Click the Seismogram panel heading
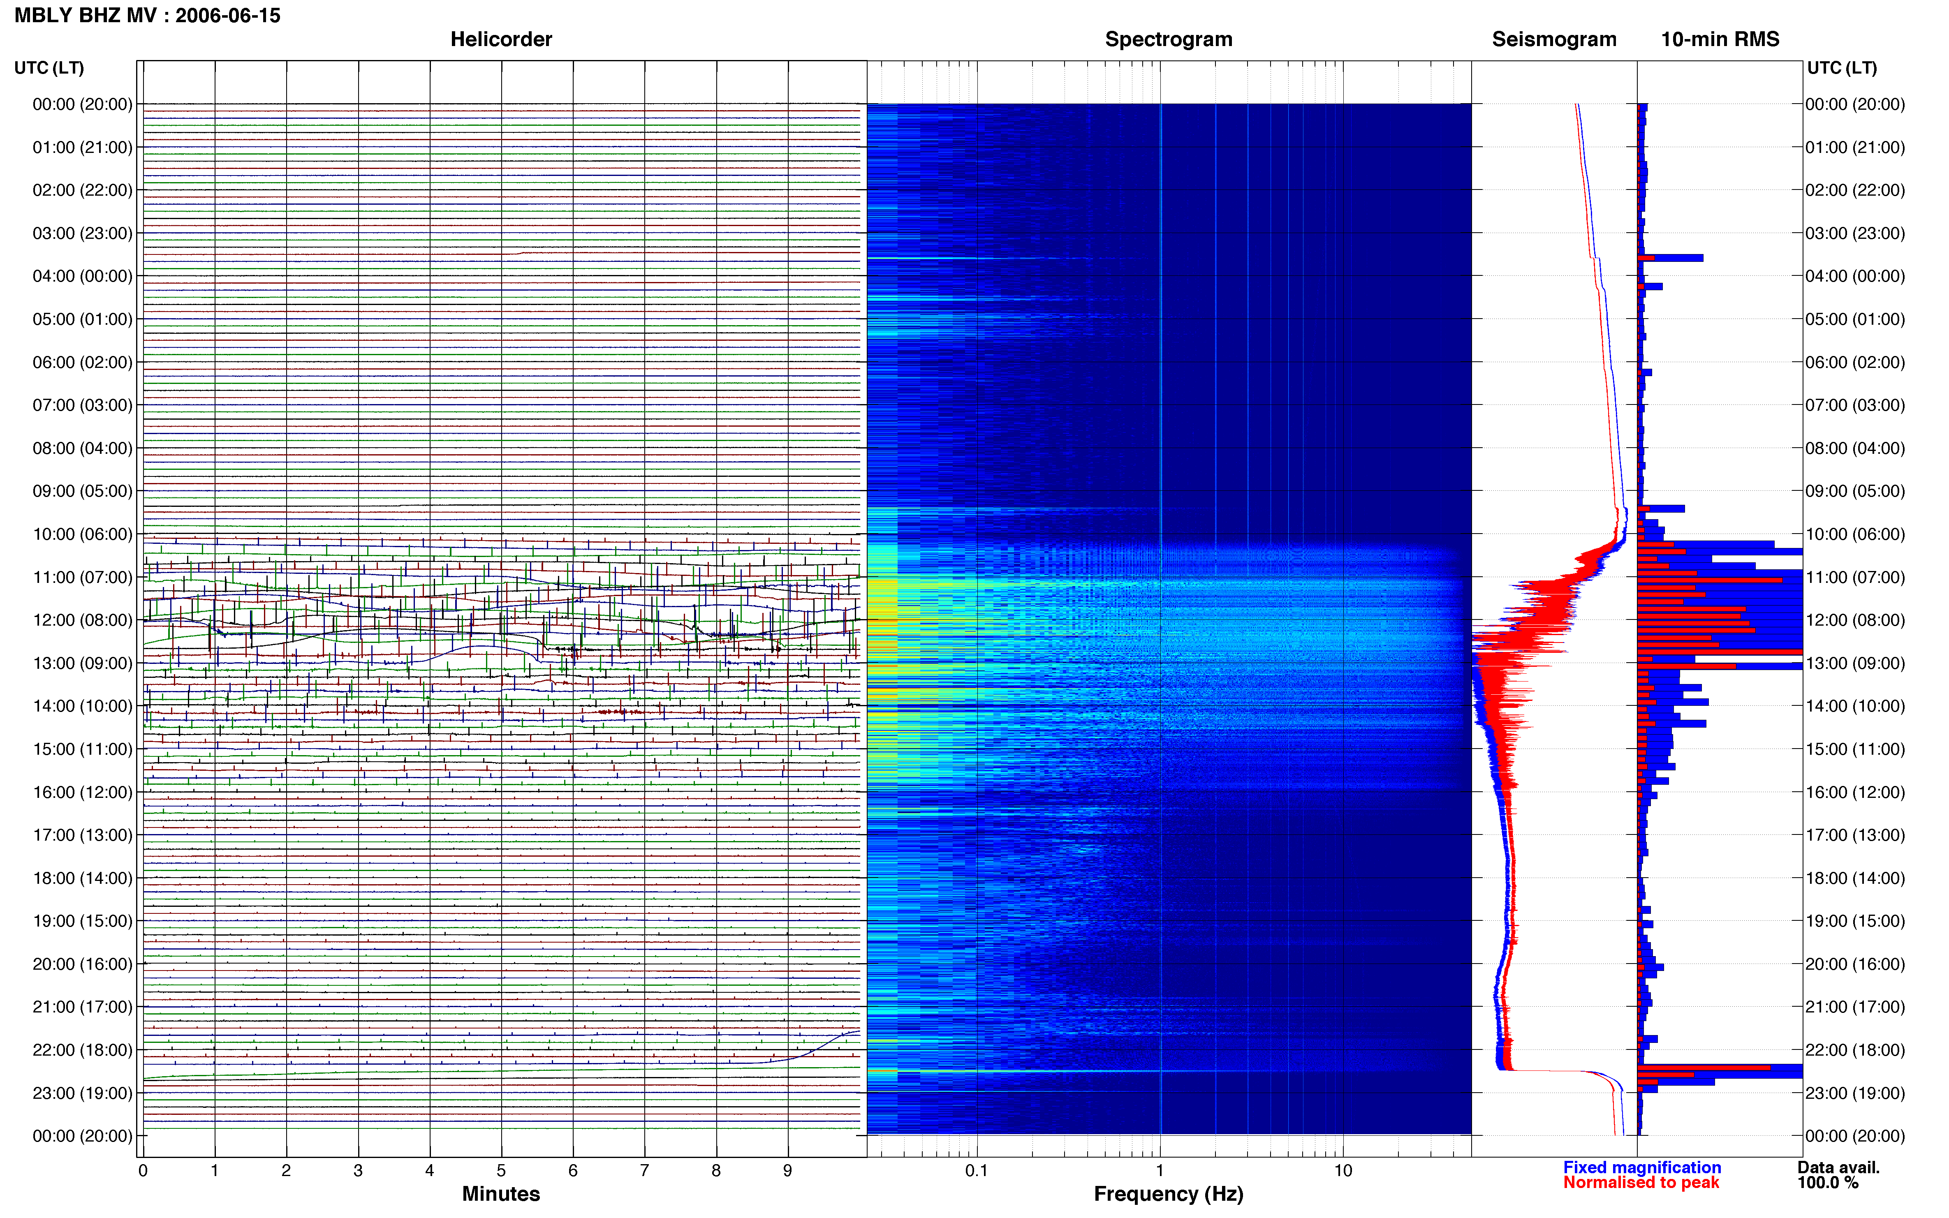1949x1218 pixels. pyautogui.click(x=1554, y=39)
